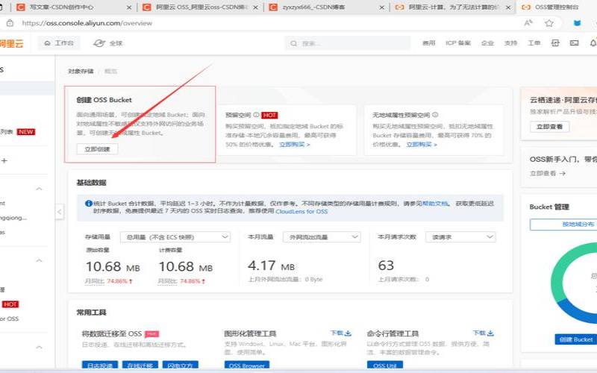Focus the top search input field
This screenshot has height=373, width=597.
(x=348, y=43)
